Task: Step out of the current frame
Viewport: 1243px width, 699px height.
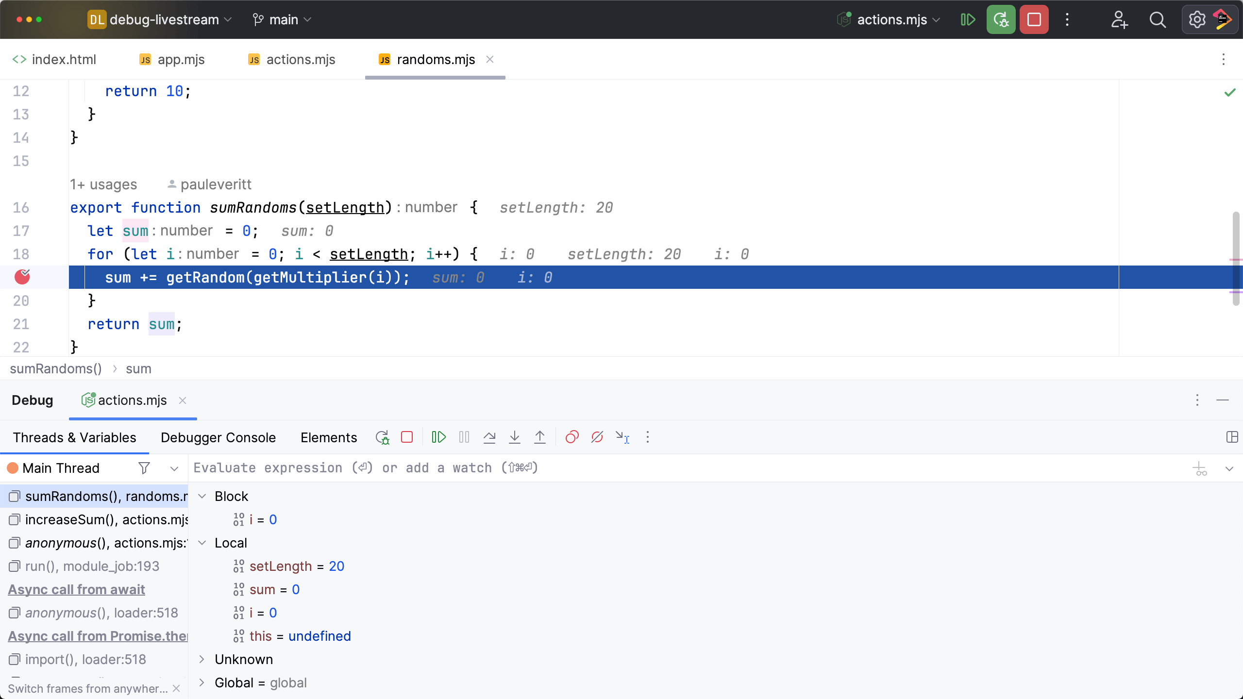Action: [539, 437]
